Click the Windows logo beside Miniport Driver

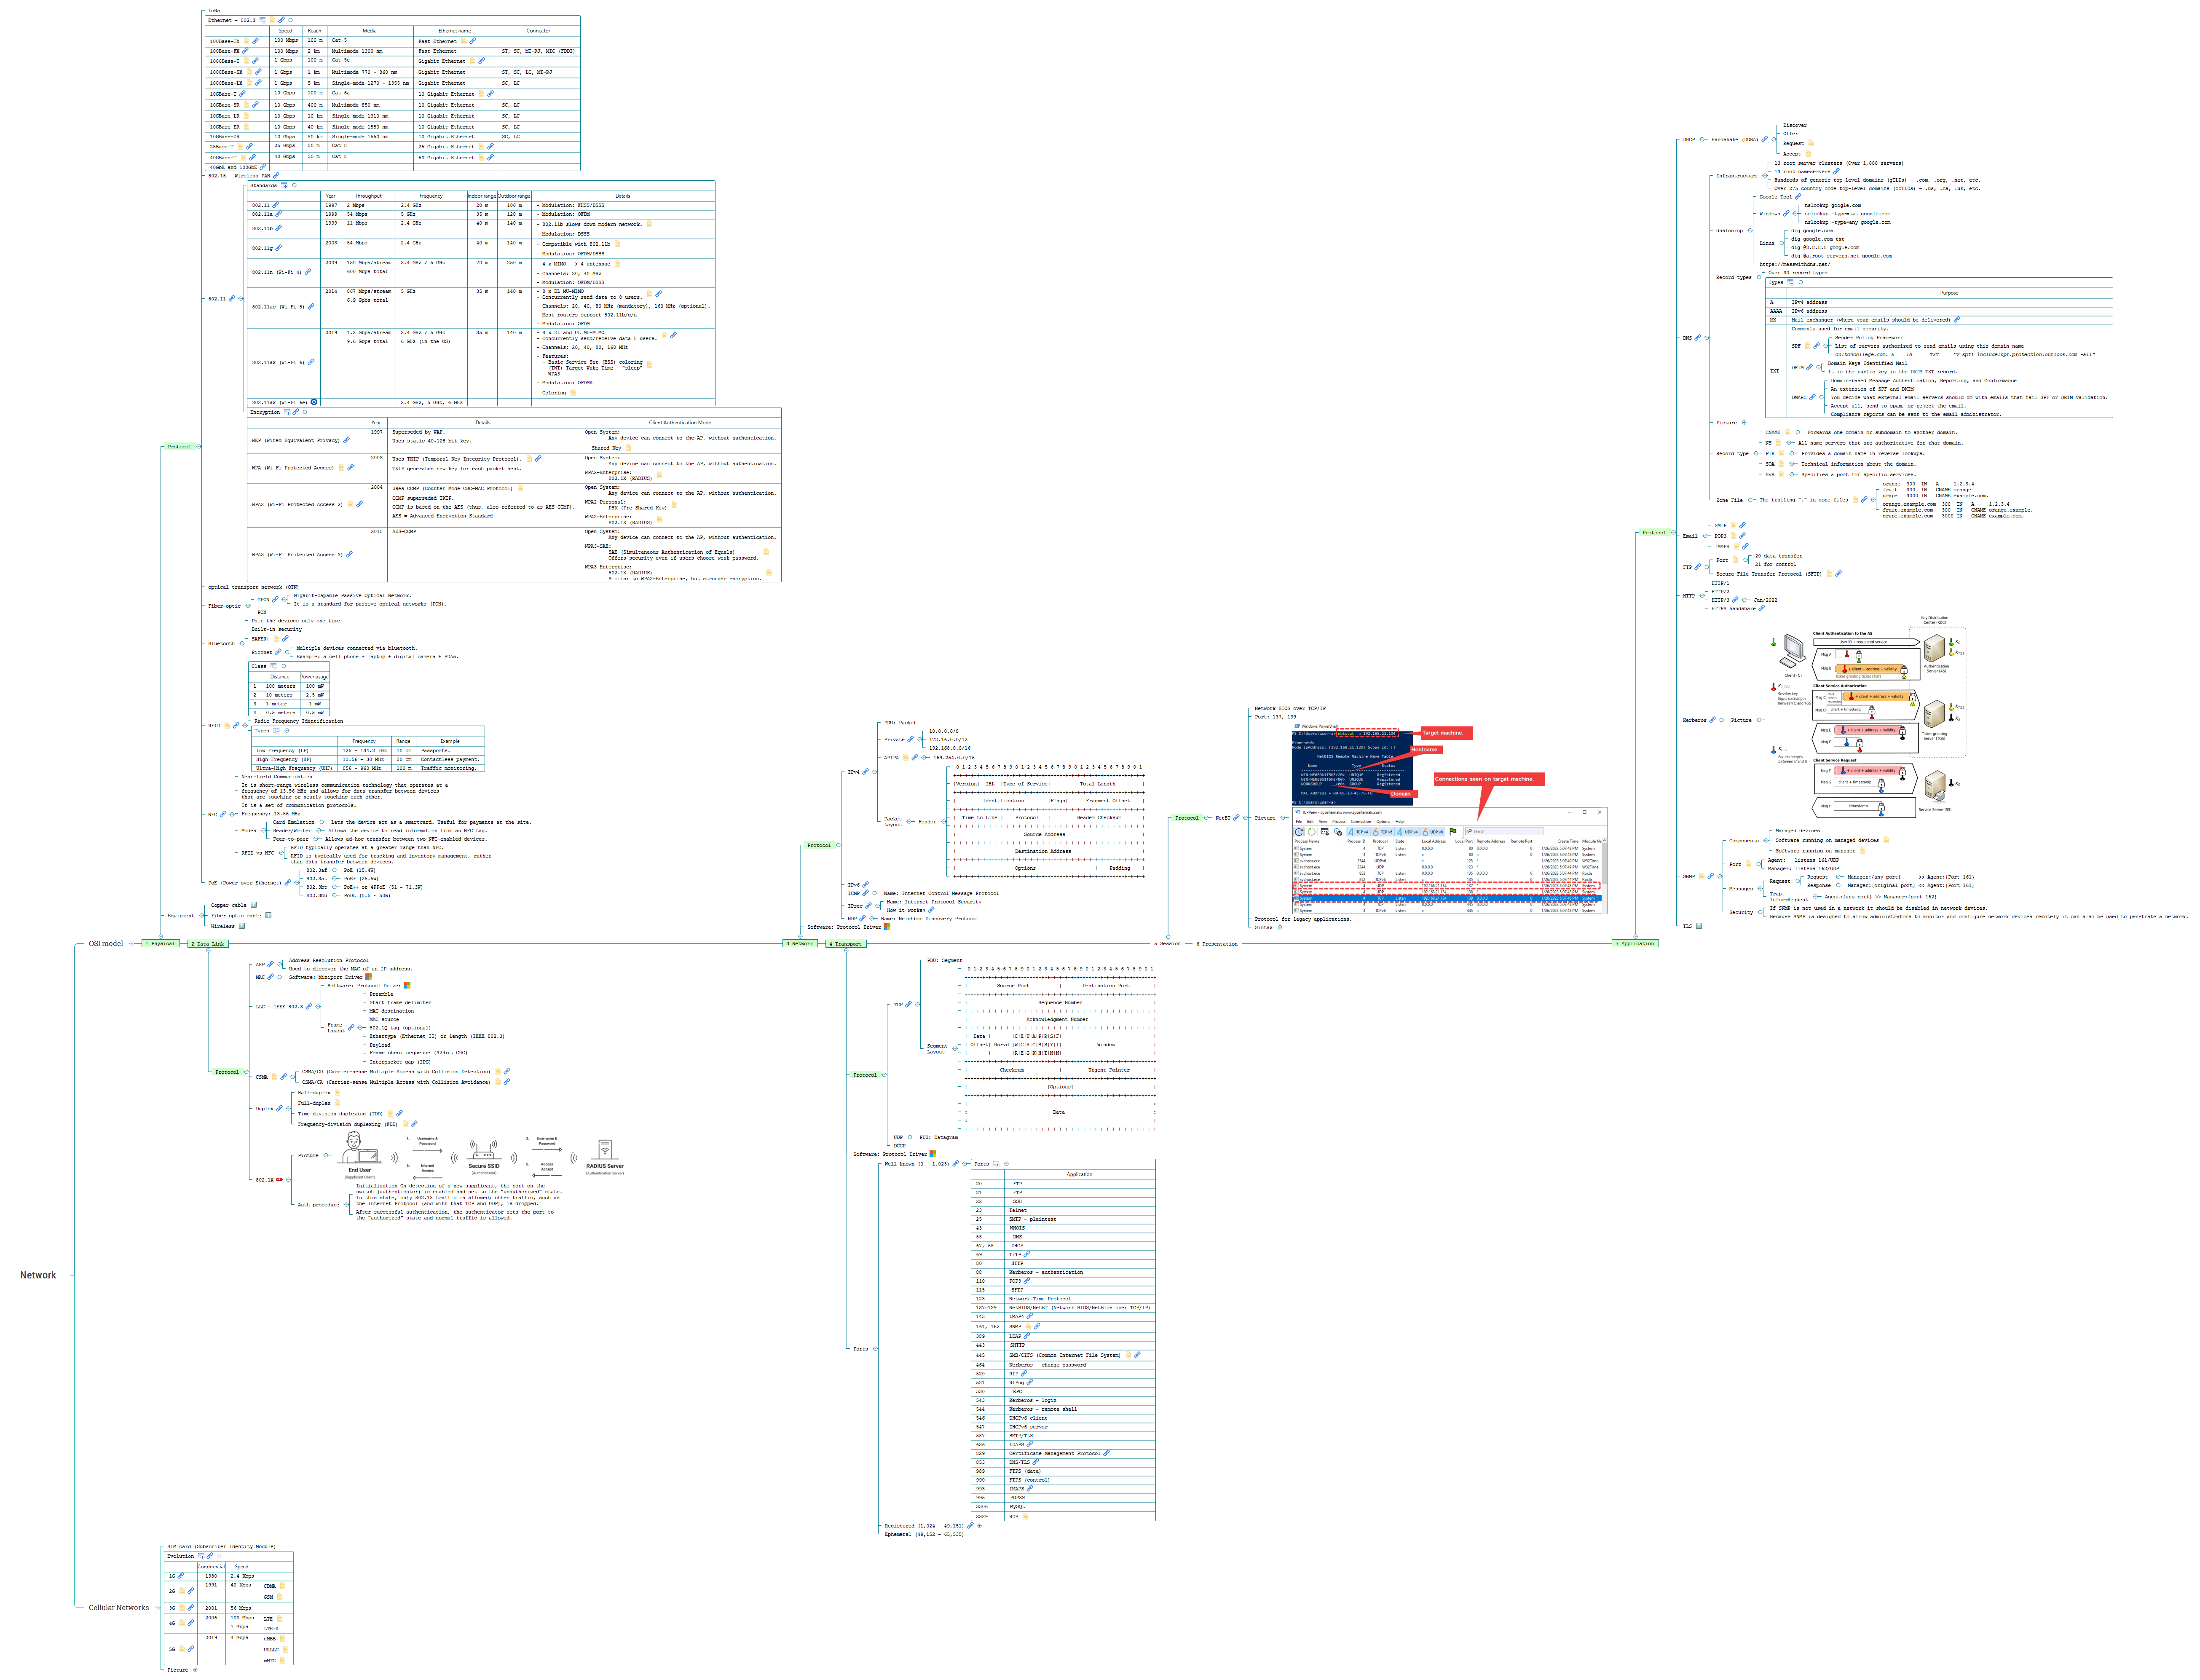coord(369,977)
